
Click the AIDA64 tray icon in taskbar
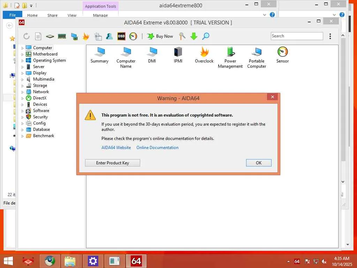point(297,261)
